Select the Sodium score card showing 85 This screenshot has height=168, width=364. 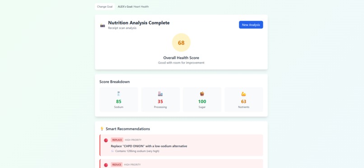pyautogui.click(x=119, y=100)
